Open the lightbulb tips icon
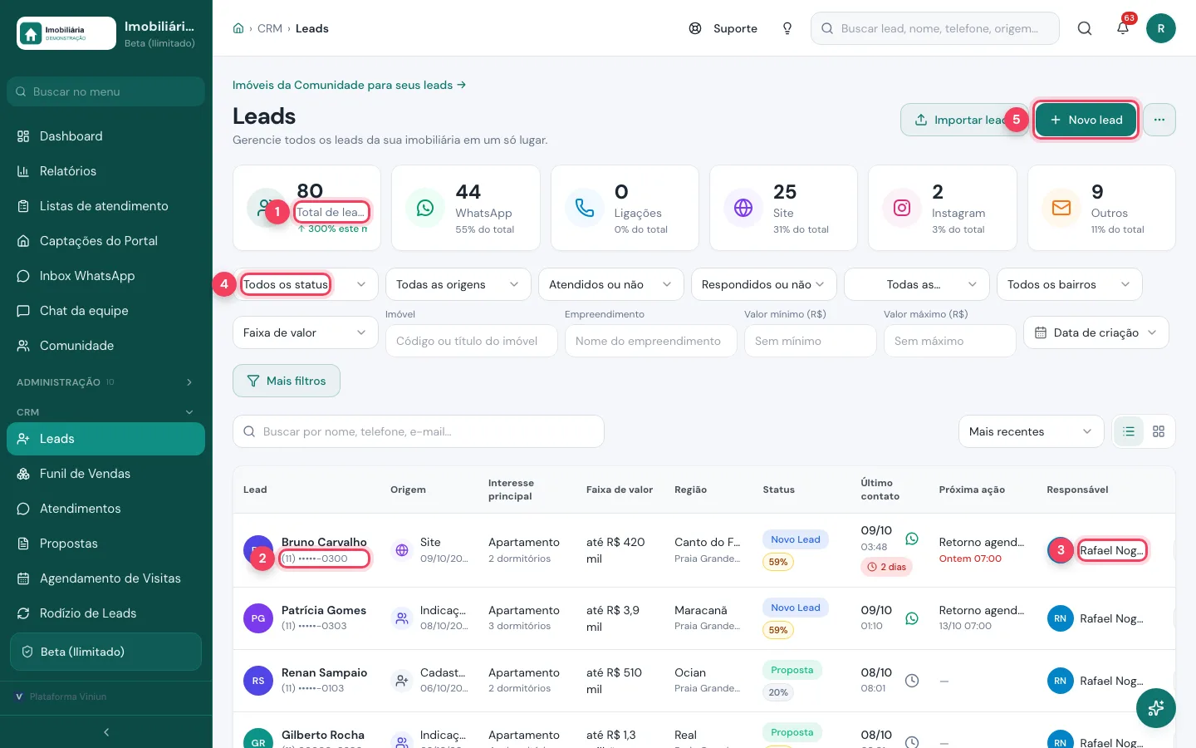Image resolution: width=1196 pixels, height=748 pixels. tap(787, 28)
